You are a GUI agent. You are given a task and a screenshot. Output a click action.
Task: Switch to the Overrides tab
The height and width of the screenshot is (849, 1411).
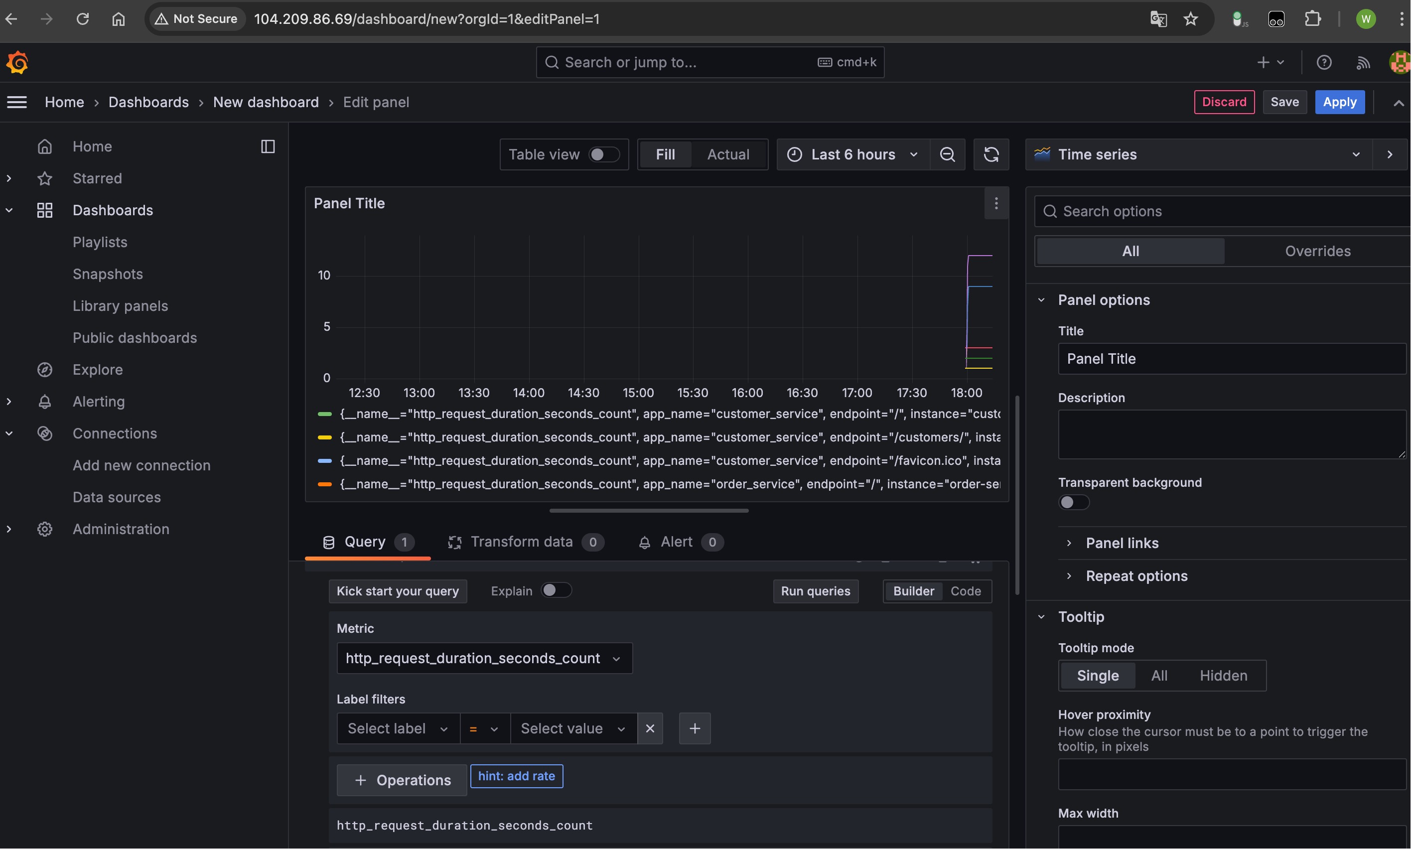click(x=1317, y=251)
